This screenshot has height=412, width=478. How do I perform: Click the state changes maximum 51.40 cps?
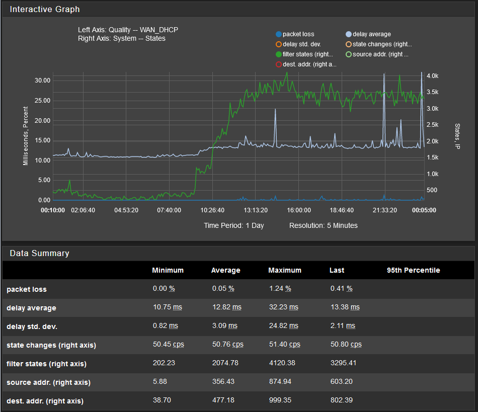(x=285, y=345)
